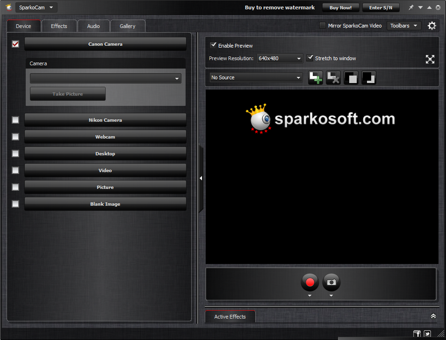Enable the Desktop checkbox

tap(15, 153)
